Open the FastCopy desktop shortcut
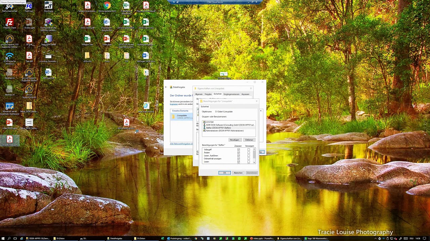 29,7
